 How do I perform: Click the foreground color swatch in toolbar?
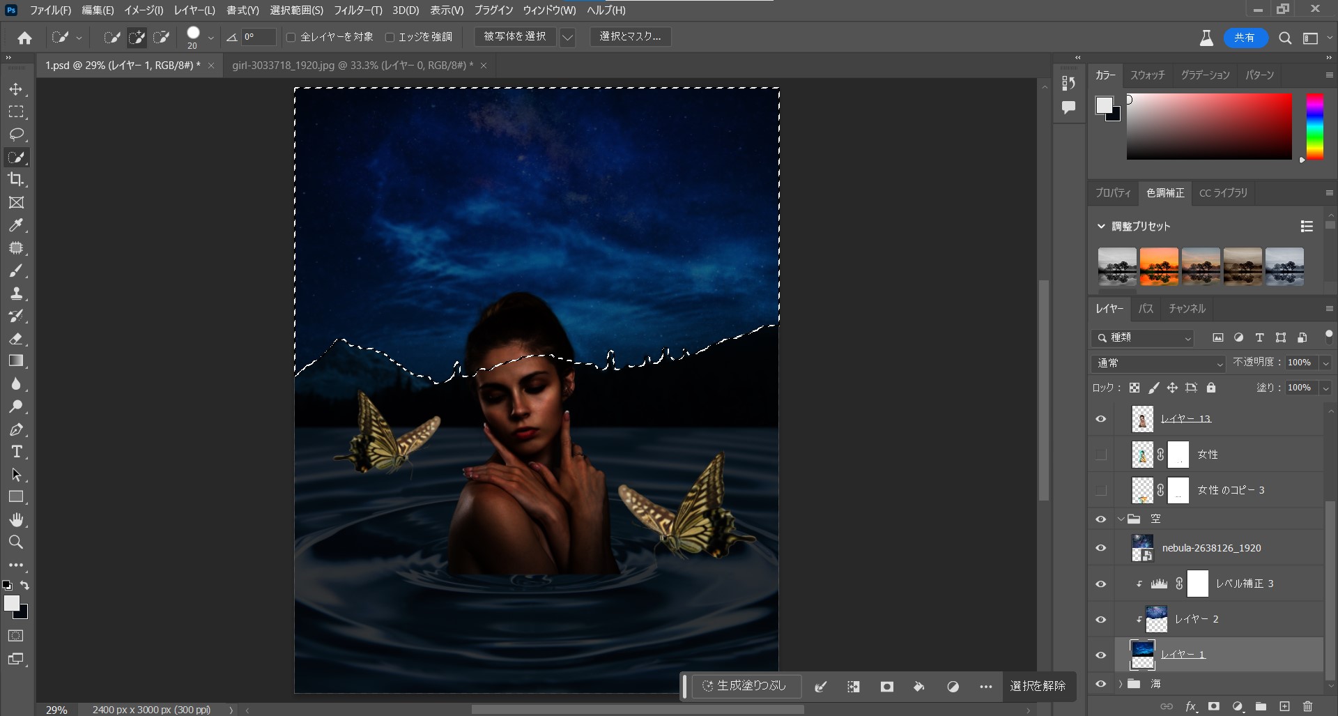tap(12, 604)
